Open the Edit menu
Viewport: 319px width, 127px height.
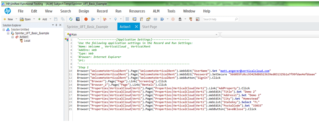34,11
